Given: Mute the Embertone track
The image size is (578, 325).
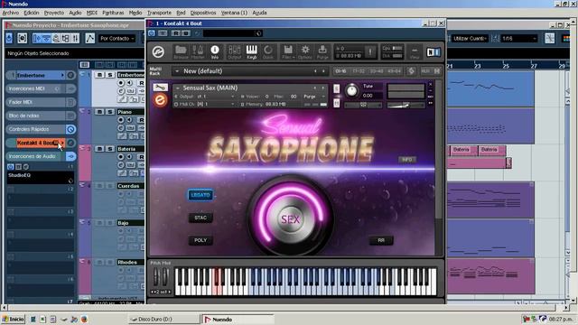Looking at the screenshot, I should click(x=99, y=75).
